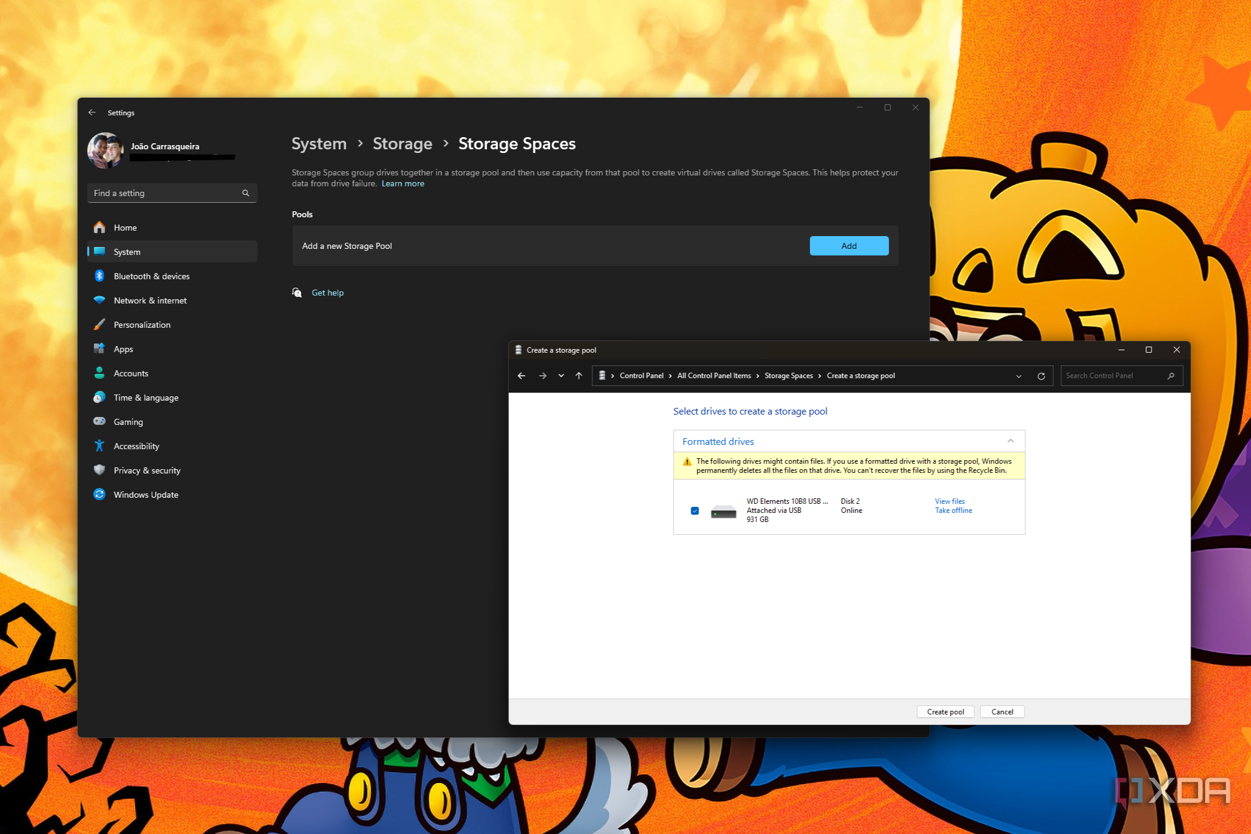The image size is (1251, 834).
Task: Click Take offline for Disk 2
Action: tap(953, 510)
